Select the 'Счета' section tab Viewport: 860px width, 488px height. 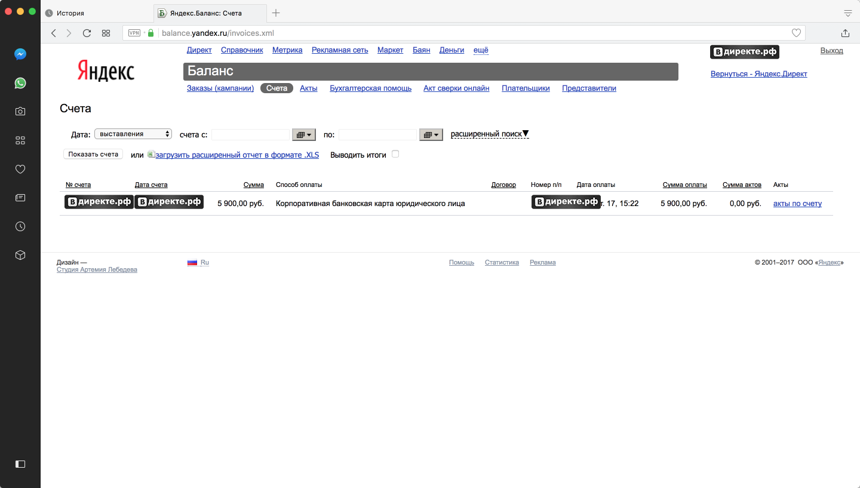[x=277, y=88]
